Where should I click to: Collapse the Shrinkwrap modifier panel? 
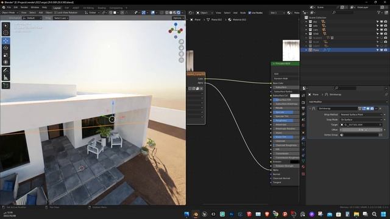click(310, 108)
